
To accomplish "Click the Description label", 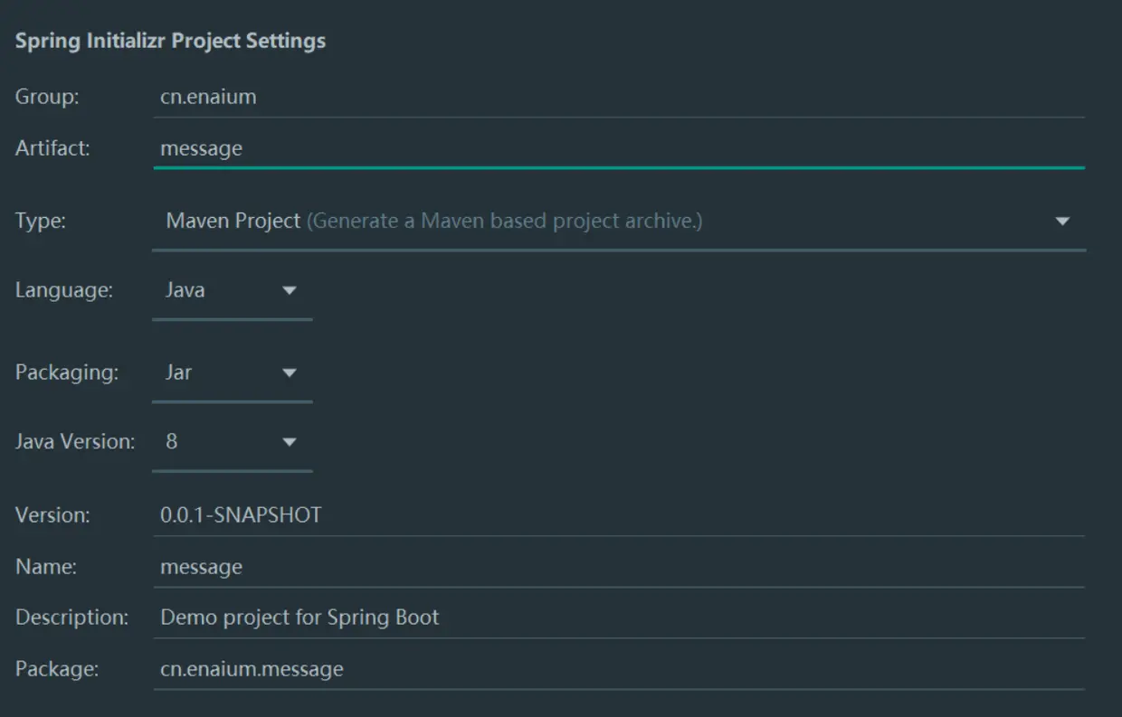I will tap(71, 618).
